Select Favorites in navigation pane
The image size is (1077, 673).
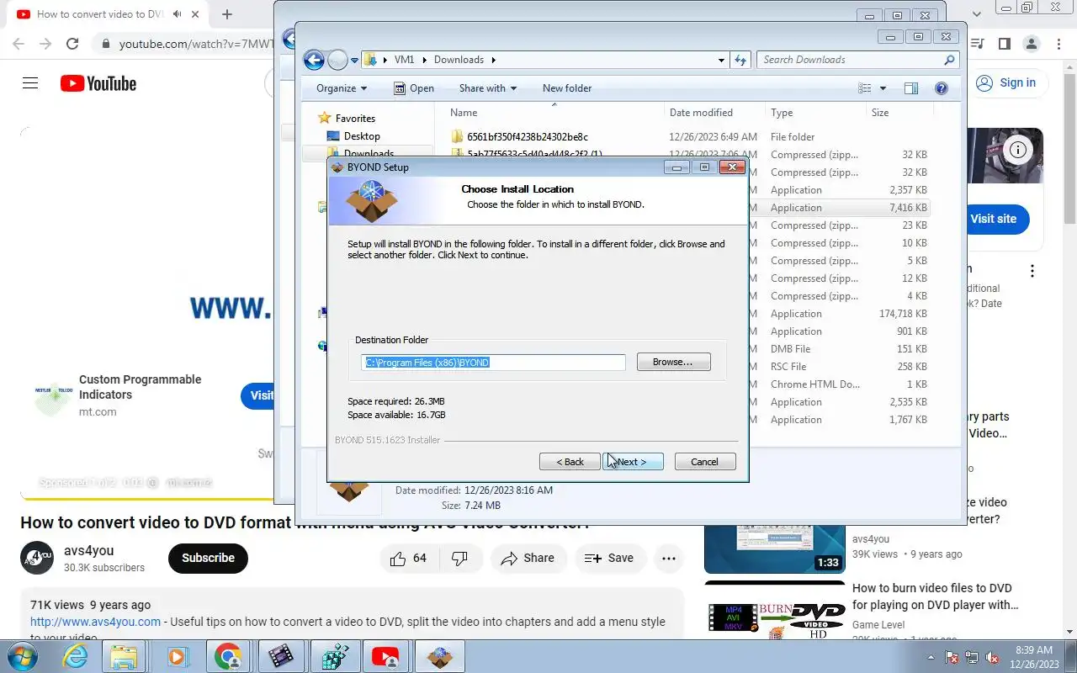point(355,119)
